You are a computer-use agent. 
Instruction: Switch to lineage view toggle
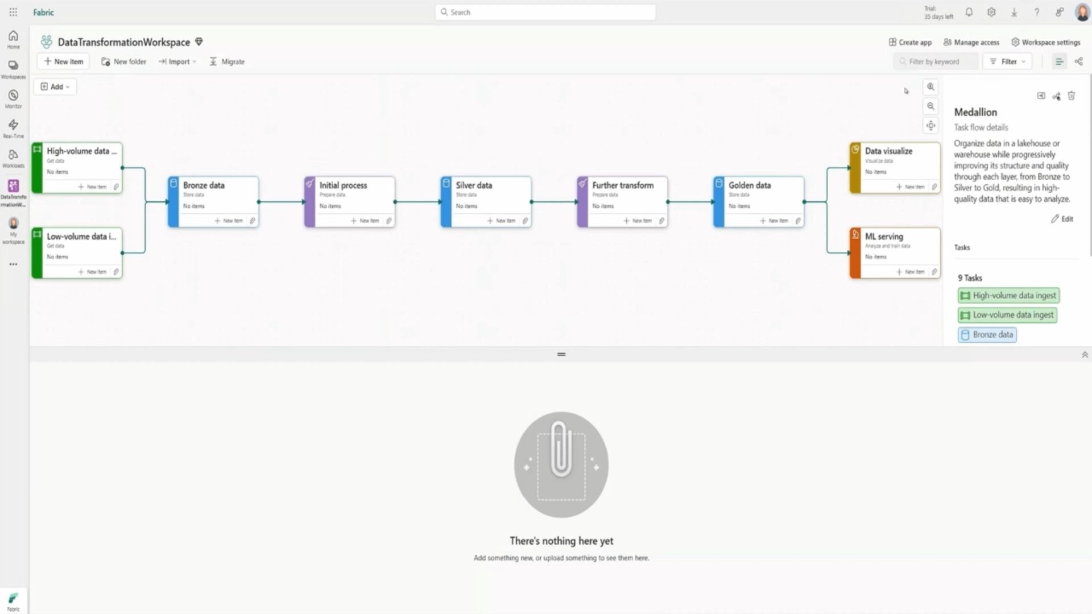pyautogui.click(x=1079, y=61)
